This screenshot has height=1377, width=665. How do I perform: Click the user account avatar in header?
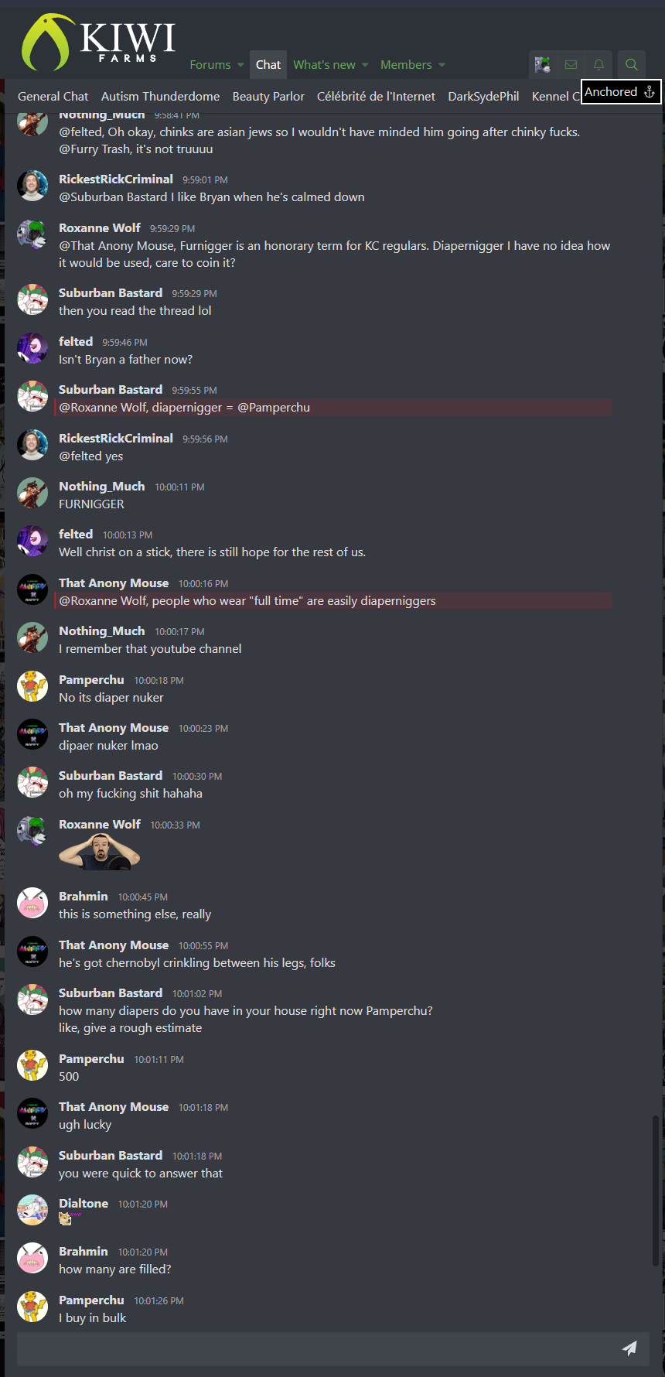(543, 65)
